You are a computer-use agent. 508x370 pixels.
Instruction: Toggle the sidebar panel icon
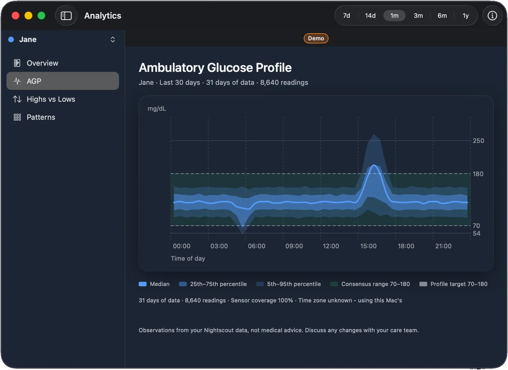click(x=66, y=16)
